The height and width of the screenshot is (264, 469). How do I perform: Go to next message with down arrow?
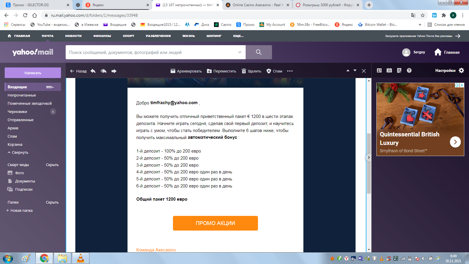point(355,71)
